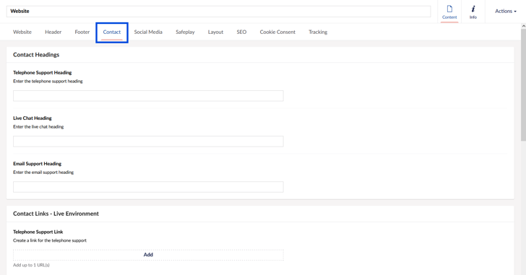Switch to the Footer tab

(x=82, y=32)
